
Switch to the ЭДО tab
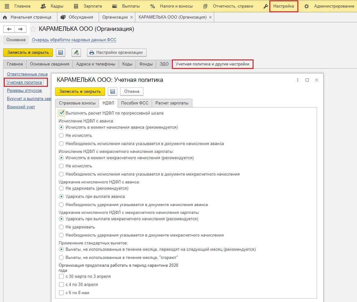click(x=164, y=64)
